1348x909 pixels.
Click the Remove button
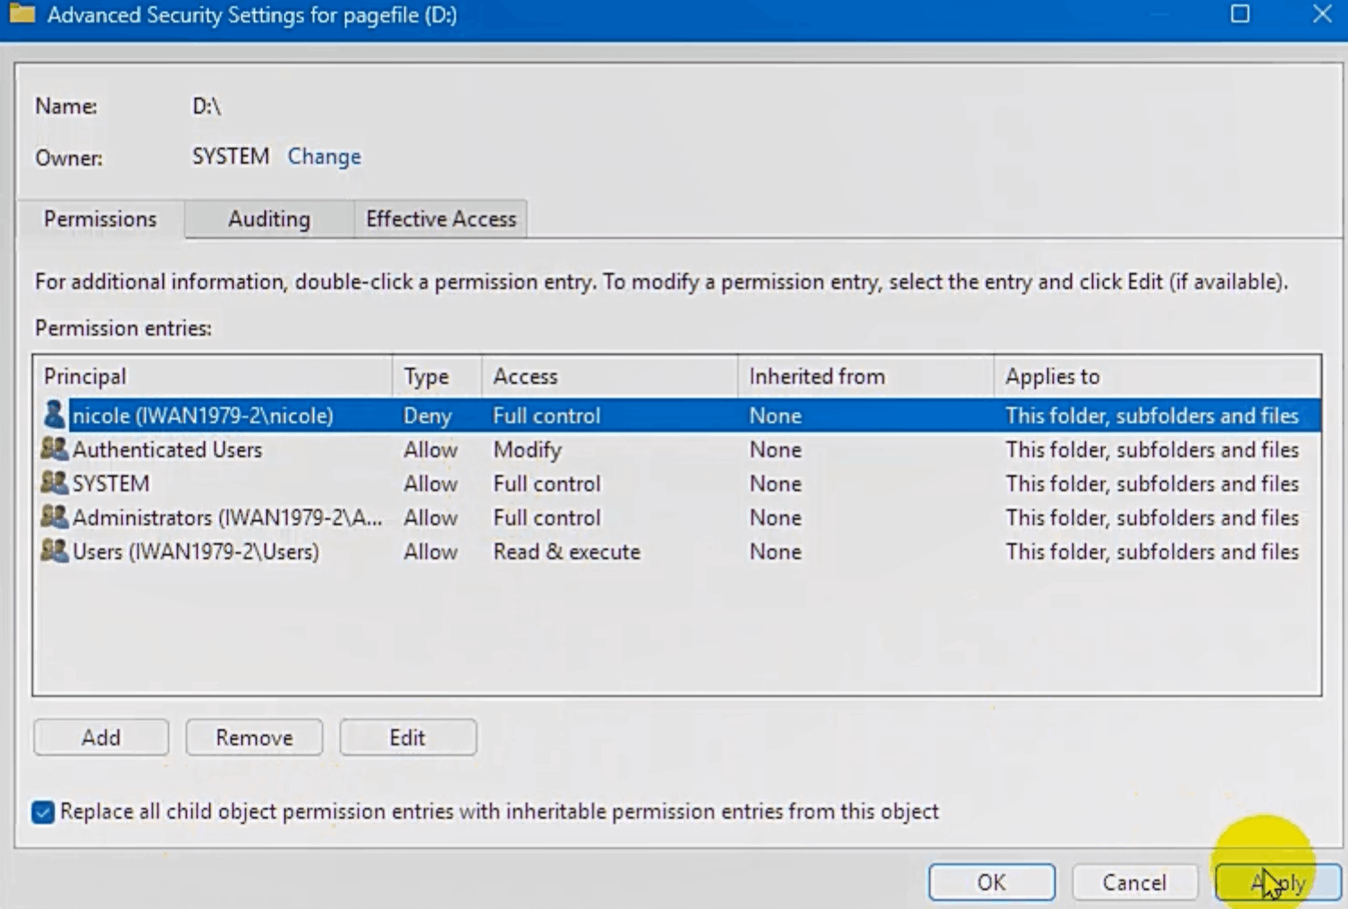pos(253,737)
